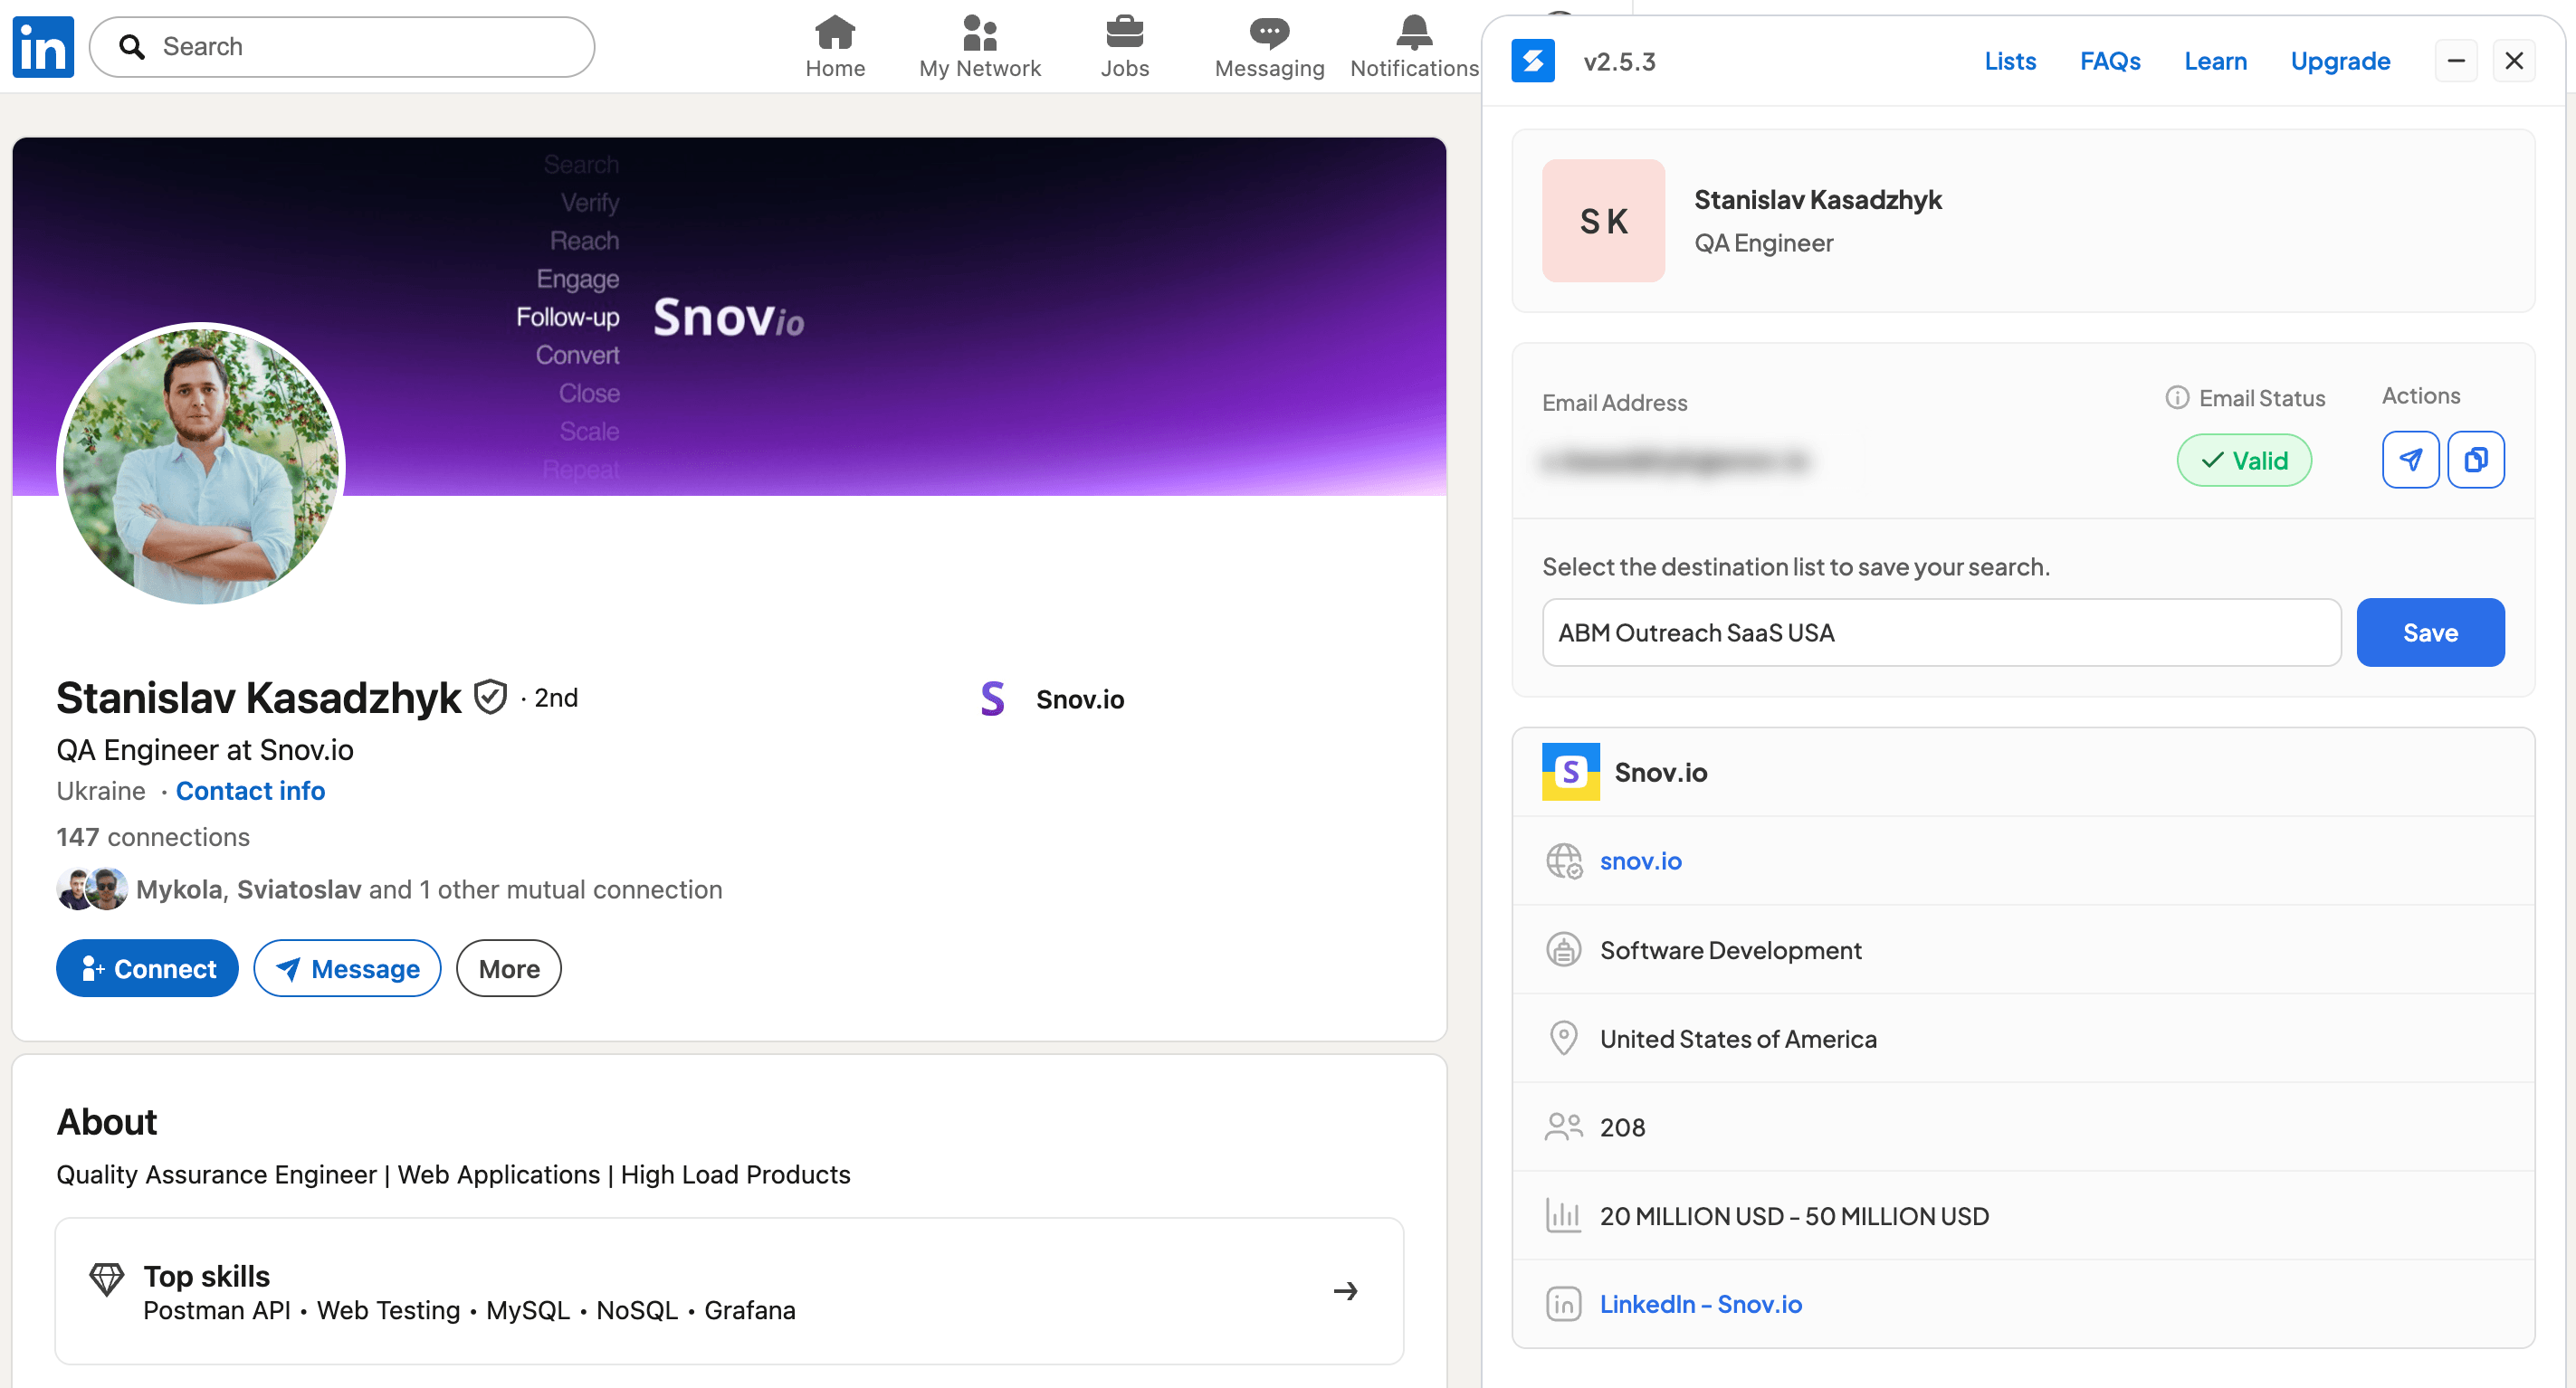Click the About section heading

[x=107, y=1121]
